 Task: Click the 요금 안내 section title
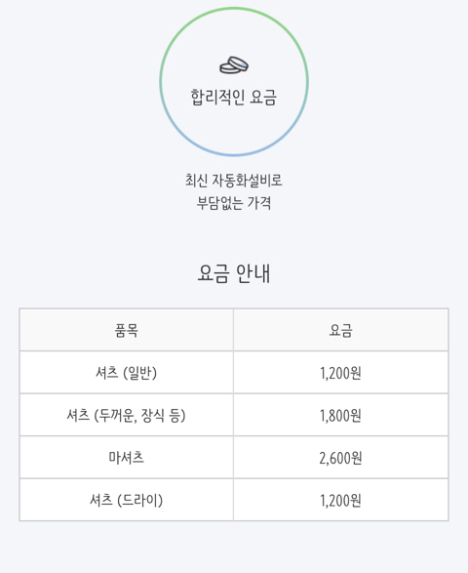(234, 273)
